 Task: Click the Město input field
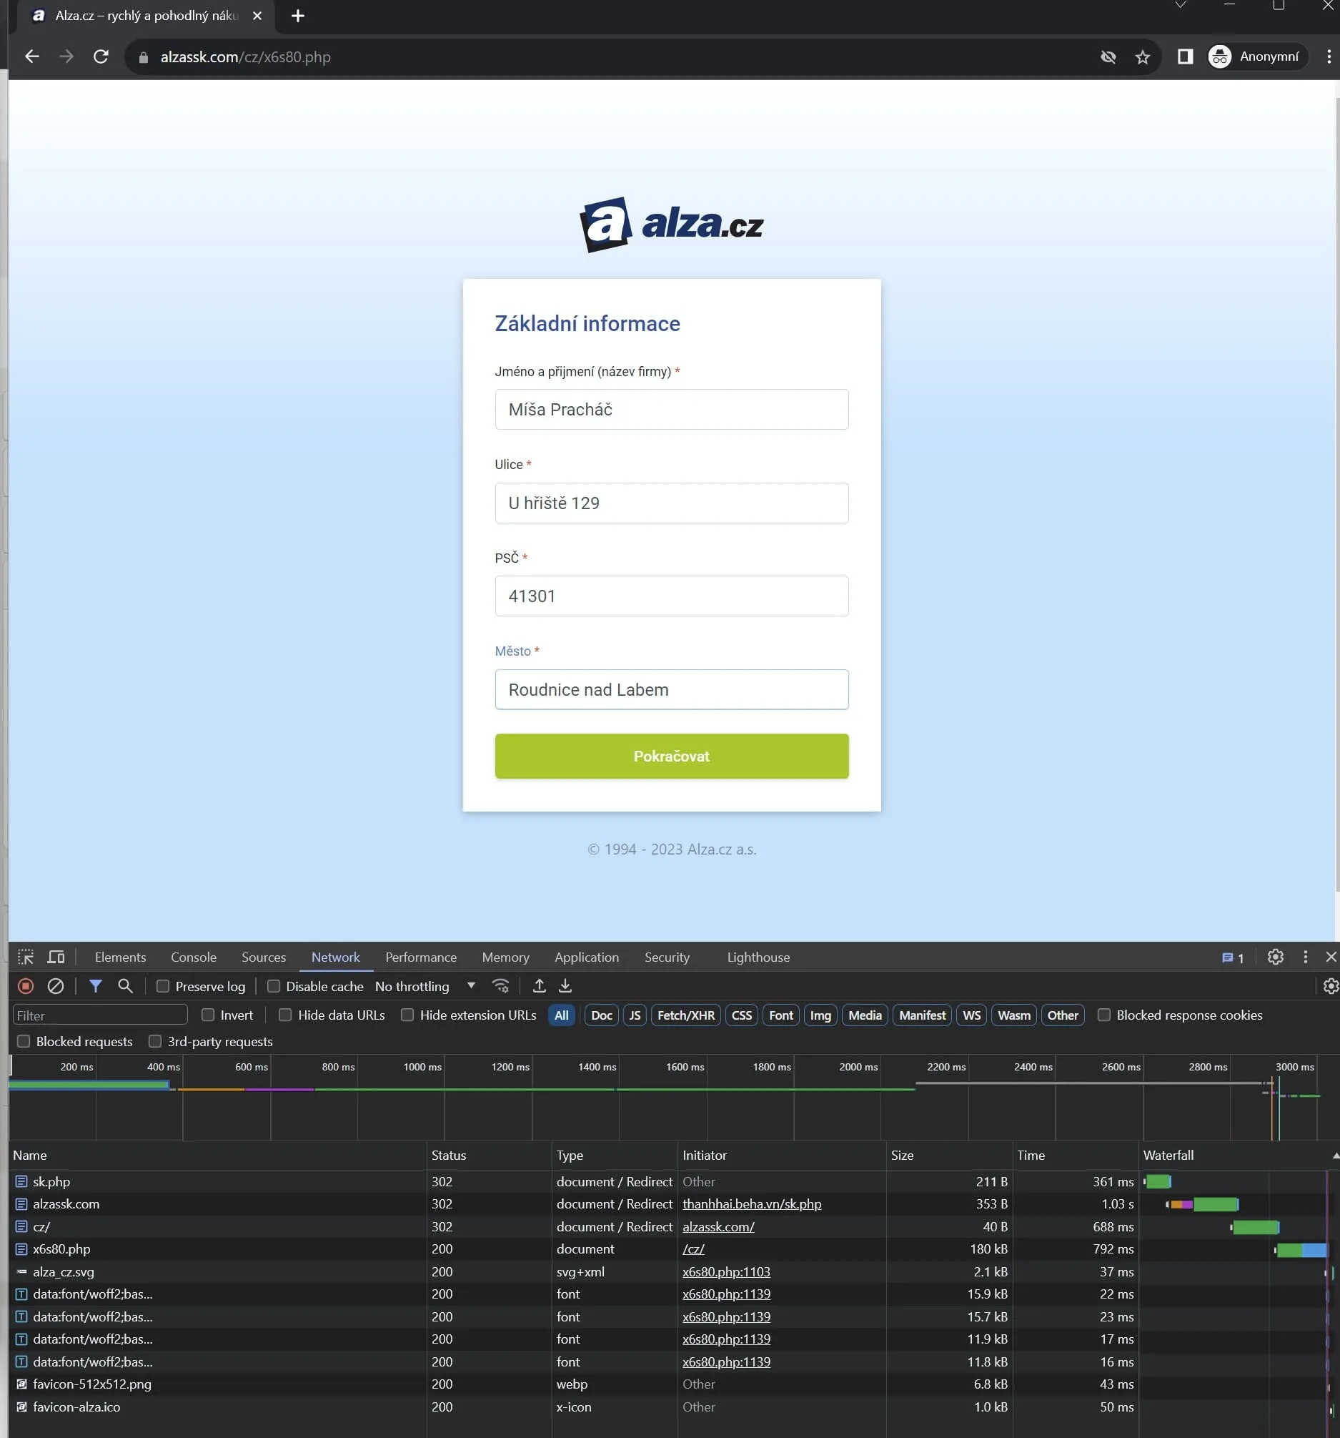(672, 689)
